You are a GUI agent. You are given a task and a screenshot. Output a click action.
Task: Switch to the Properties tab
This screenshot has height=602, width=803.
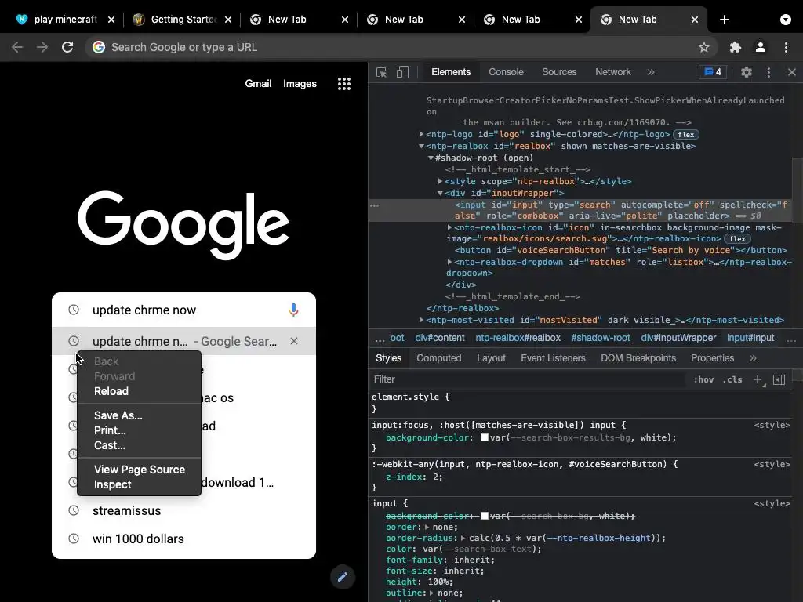pyautogui.click(x=712, y=358)
